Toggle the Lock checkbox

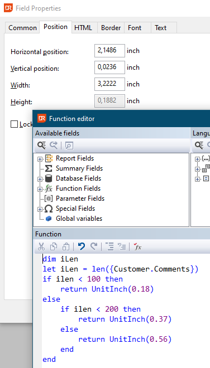(15, 124)
